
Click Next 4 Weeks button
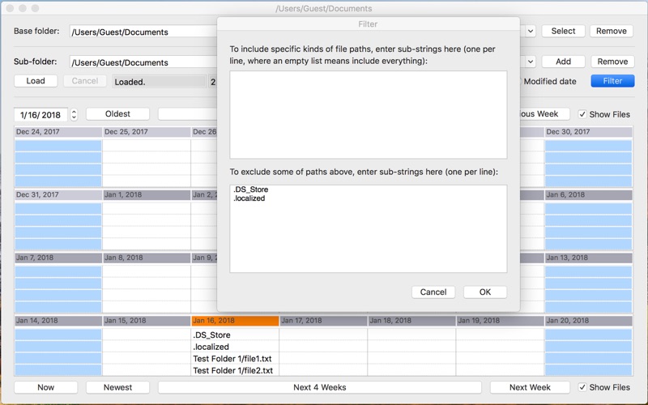click(320, 387)
